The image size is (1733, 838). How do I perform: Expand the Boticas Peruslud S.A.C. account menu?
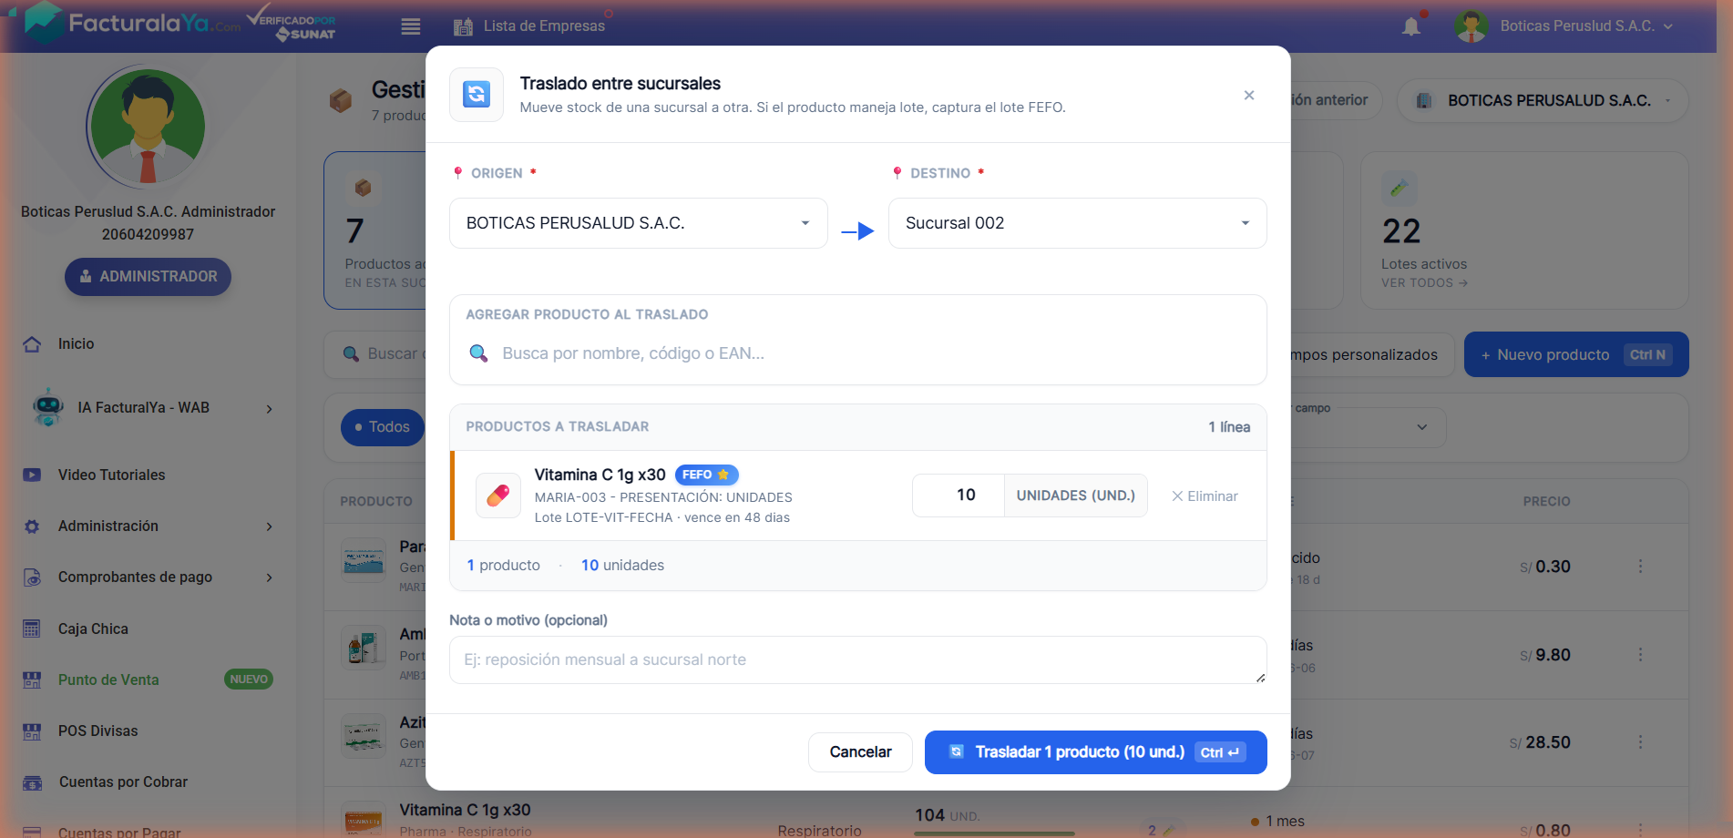pyautogui.click(x=1587, y=26)
